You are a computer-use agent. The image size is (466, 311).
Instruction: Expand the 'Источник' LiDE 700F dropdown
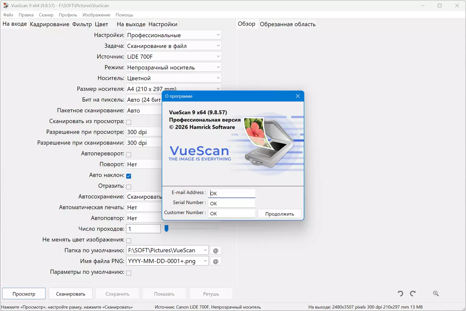click(x=173, y=57)
